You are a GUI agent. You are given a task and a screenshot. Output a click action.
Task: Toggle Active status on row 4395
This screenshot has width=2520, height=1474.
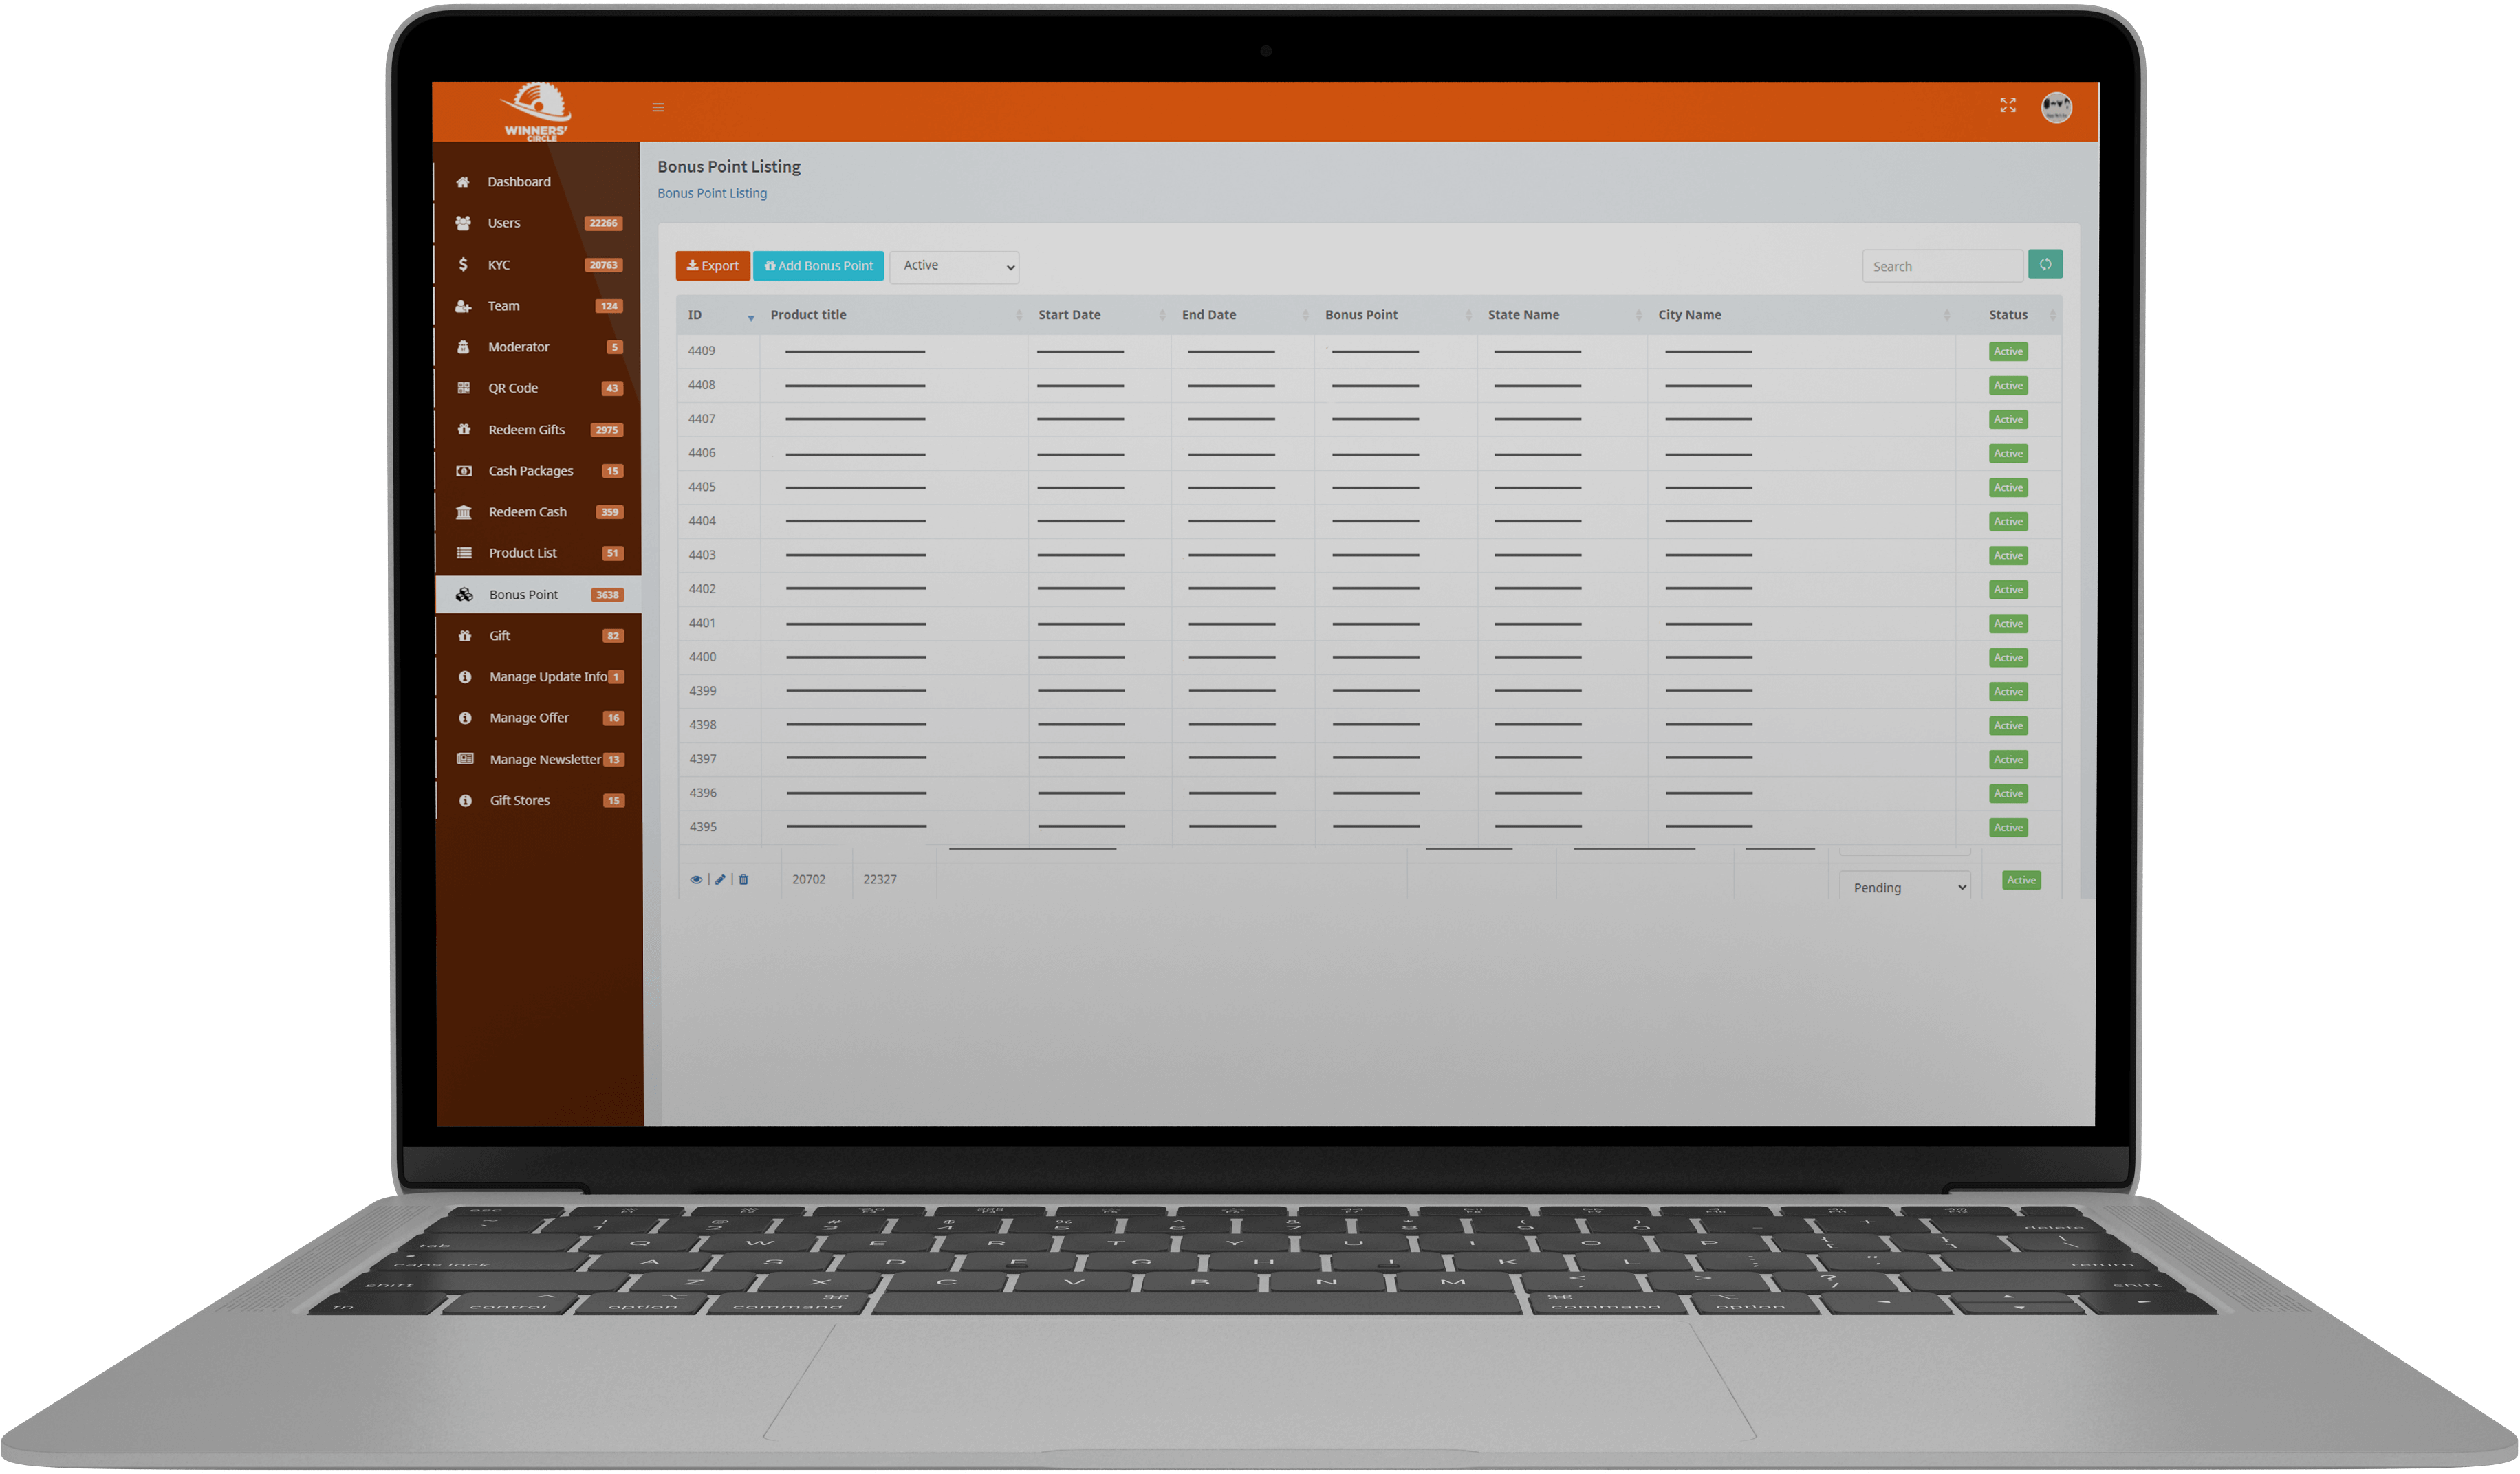(2008, 826)
